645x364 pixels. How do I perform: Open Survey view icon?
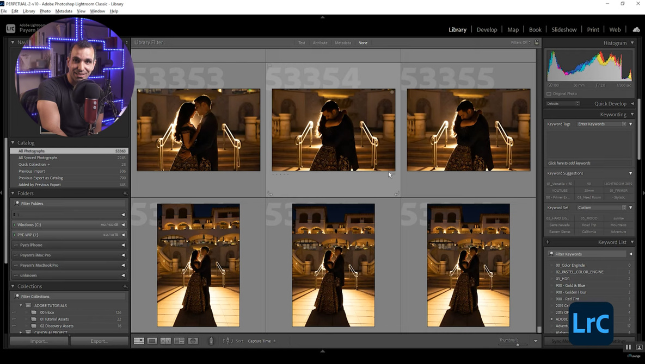pos(179,341)
